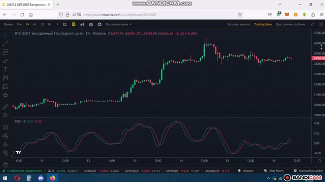The width and height of the screenshot is (325, 182).
Task: Select the brush drawing tool
Action: [x=6, y=61]
